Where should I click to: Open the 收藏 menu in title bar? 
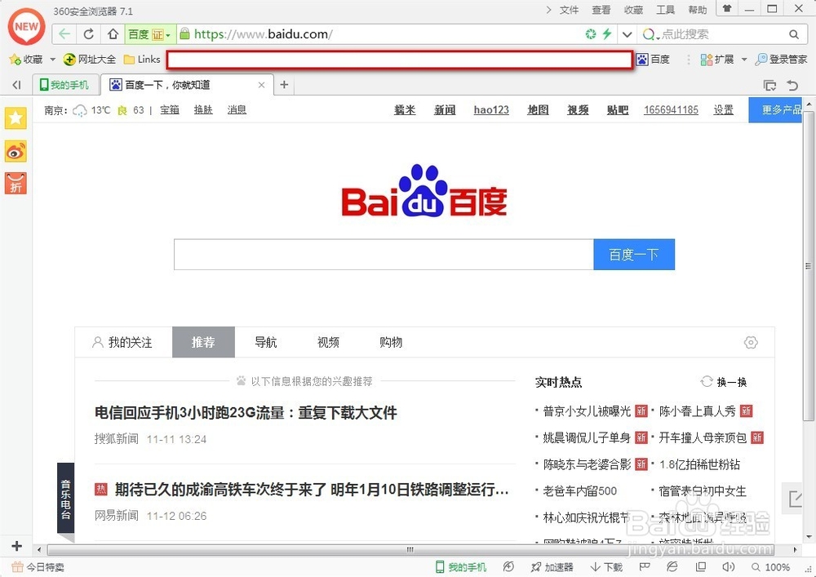click(x=633, y=10)
